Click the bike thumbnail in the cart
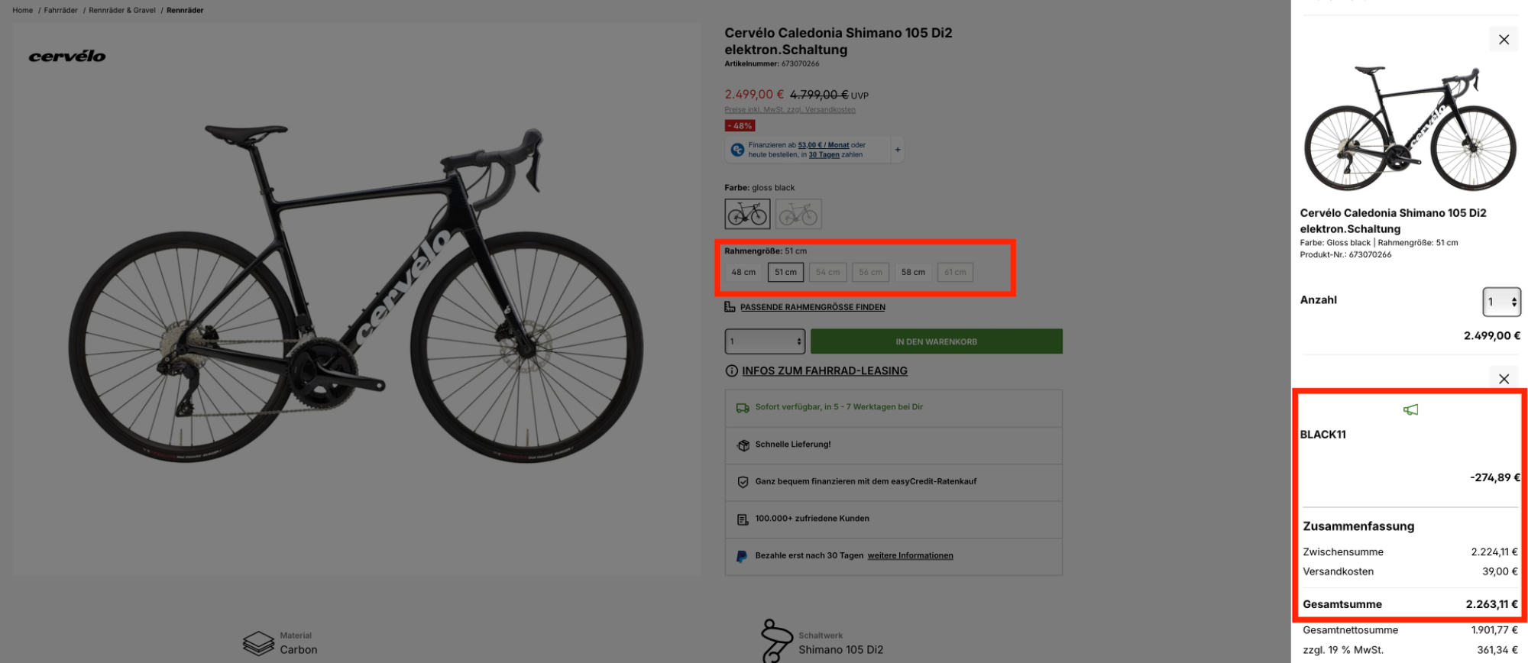Image resolution: width=1528 pixels, height=663 pixels. 1410,128
